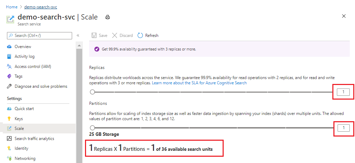Open the Activity log icon
The width and height of the screenshot is (355, 163).
[x=9, y=56]
